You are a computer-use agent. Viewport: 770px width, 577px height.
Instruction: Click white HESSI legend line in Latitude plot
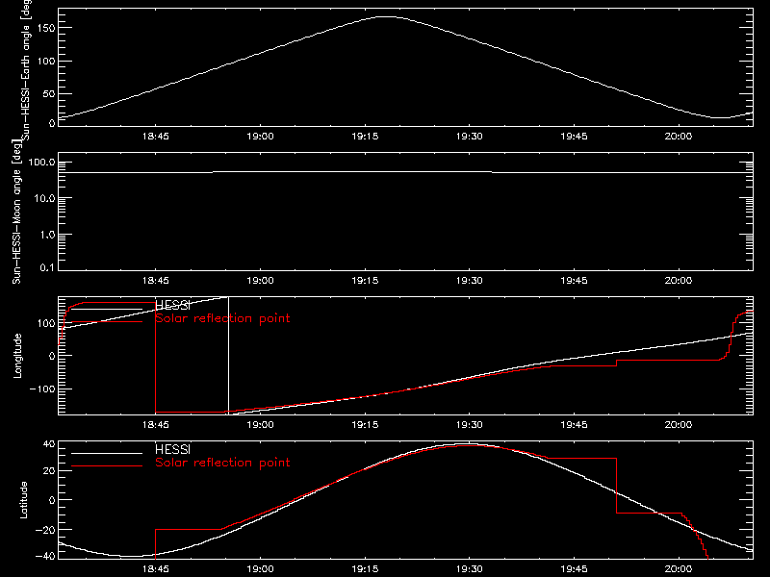(107, 453)
